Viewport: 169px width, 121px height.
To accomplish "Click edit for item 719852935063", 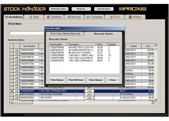I will pyautogui.click(x=17, y=71).
